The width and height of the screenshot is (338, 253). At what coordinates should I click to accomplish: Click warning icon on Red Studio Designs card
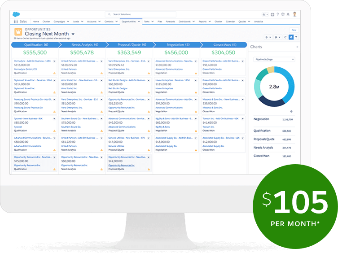pyautogui.click(x=149, y=92)
